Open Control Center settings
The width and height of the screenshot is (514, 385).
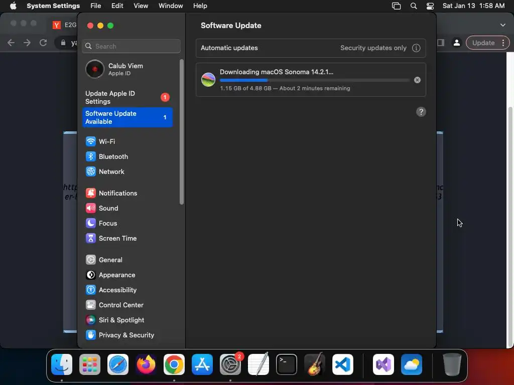tap(127, 305)
